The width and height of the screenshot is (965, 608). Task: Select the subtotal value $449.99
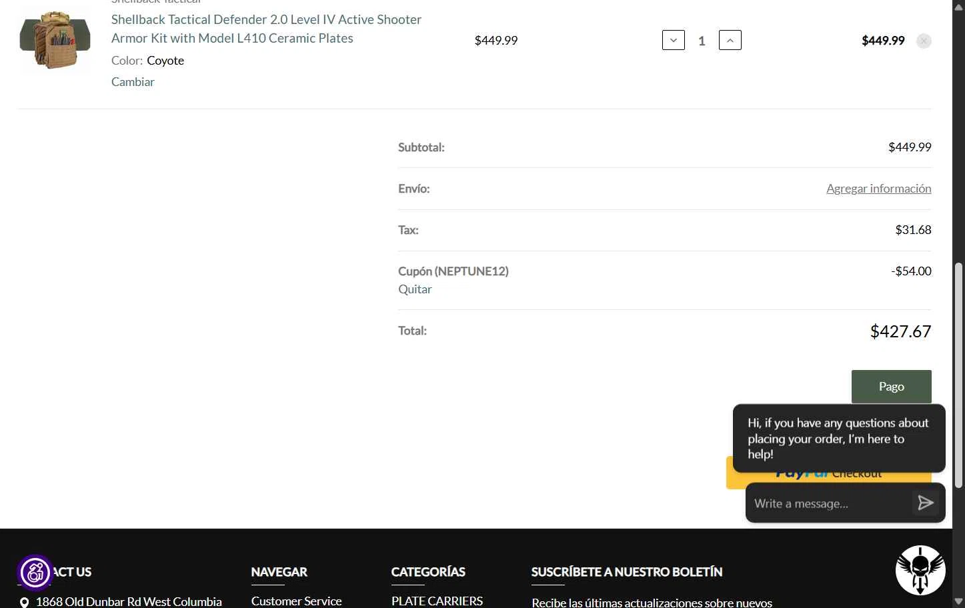click(x=910, y=147)
